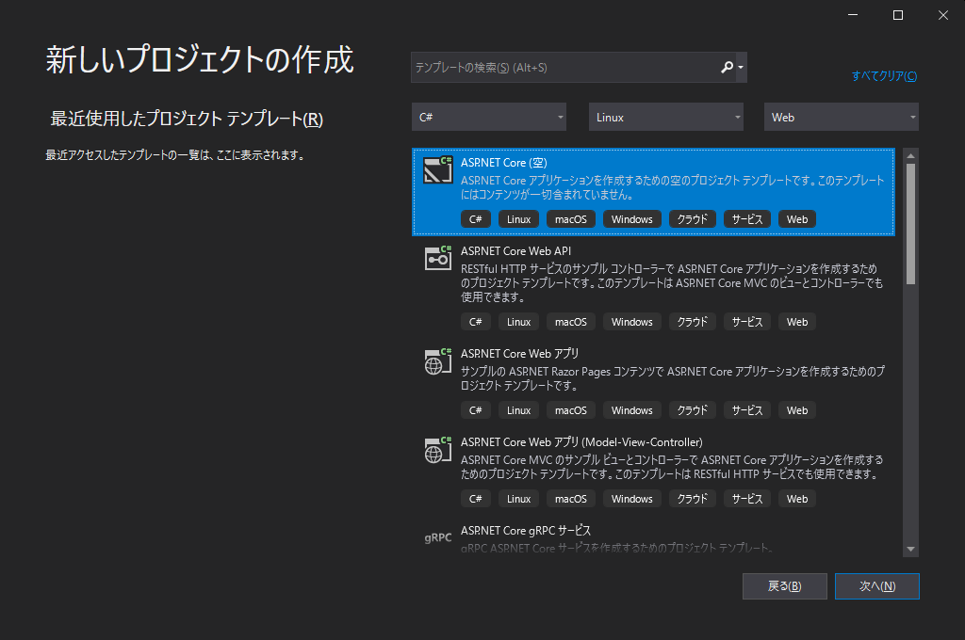This screenshot has width=965, height=640.
Task: Click the ASP.NET Core Web アプリ globe icon
Action: coord(436,362)
